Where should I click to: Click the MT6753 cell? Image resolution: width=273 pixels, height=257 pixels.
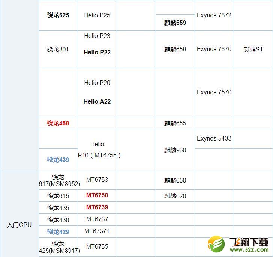point(97,180)
